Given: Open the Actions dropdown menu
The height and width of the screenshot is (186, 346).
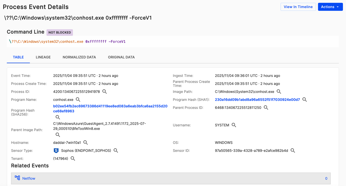Looking at the screenshot, I should 330,7.
